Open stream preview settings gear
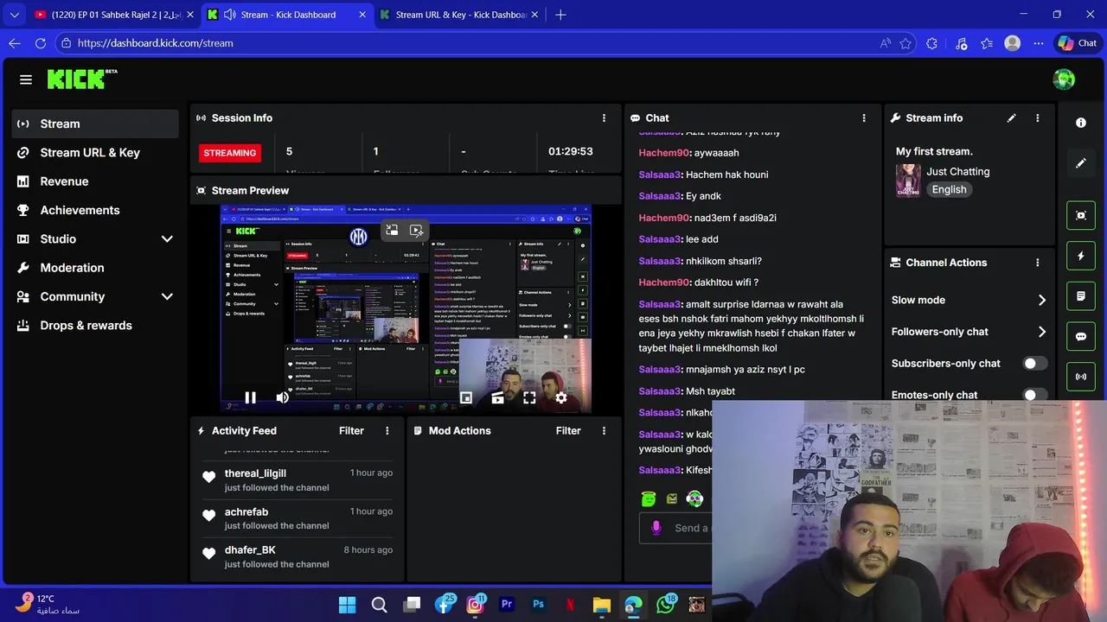 [x=561, y=397]
